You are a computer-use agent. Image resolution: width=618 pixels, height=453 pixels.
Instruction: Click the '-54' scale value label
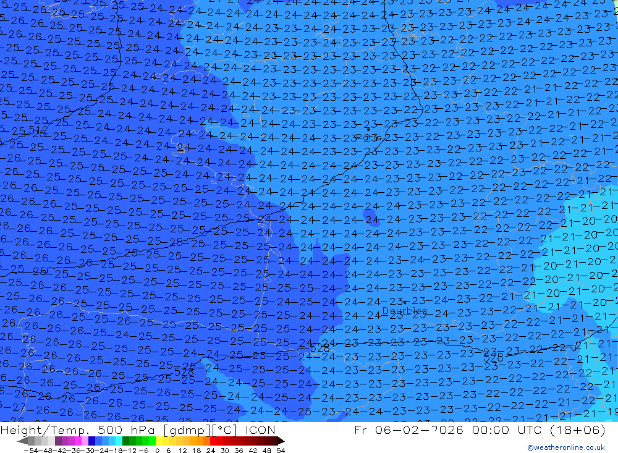point(31,451)
